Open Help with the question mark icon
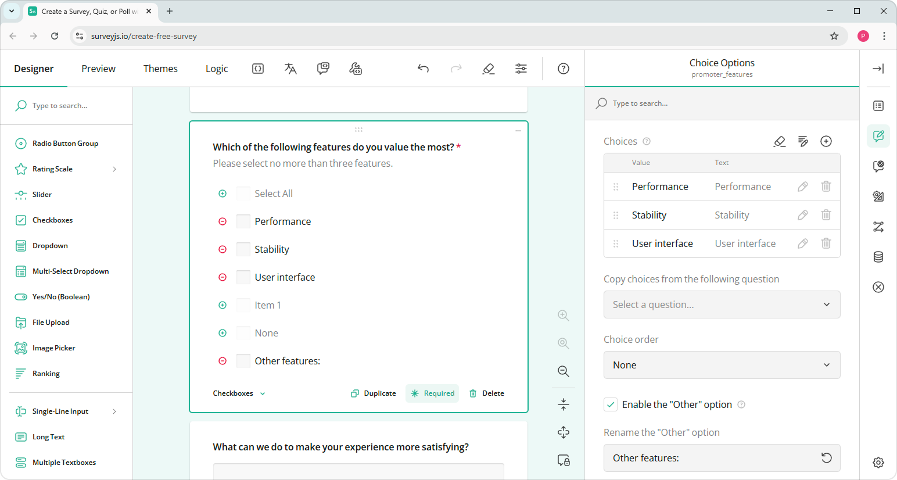This screenshot has height=480, width=897. [x=563, y=68]
